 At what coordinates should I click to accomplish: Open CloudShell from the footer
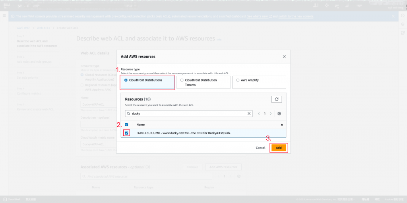tap(12, 199)
